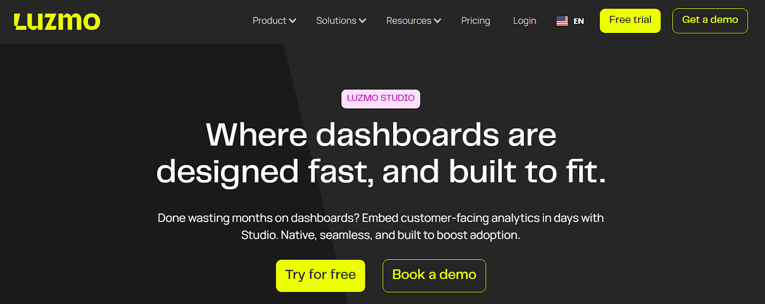Switch language using EN selector
The height and width of the screenshot is (304, 765).
point(579,21)
